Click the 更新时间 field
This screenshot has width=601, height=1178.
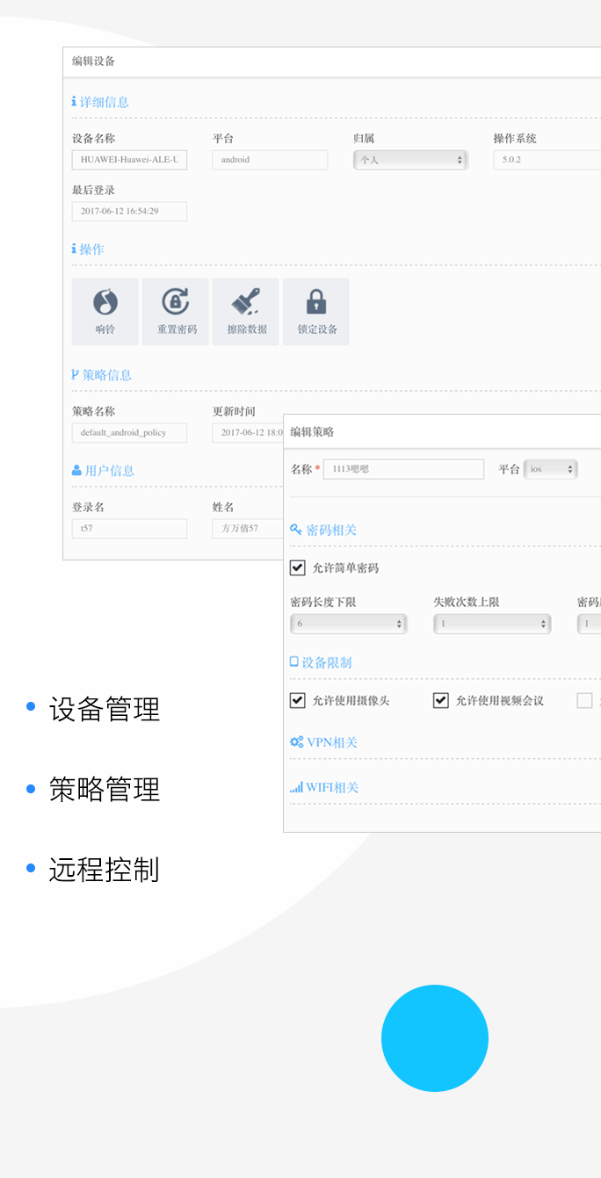tap(248, 432)
